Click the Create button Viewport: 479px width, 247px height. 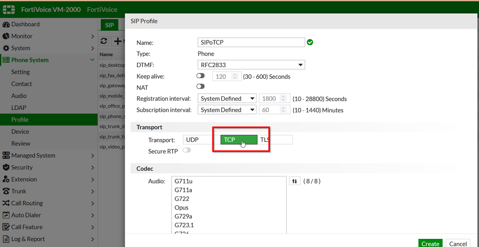pos(430,244)
